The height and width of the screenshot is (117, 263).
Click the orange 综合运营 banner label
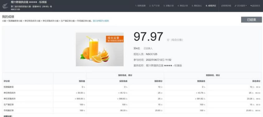[x=115, y=39]
